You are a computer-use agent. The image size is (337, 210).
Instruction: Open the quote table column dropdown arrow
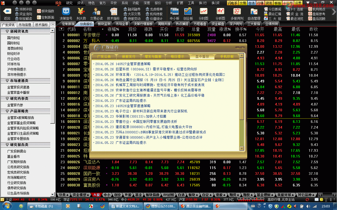coord(61,29)
